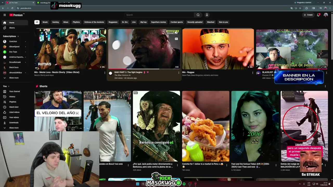Open watch History in the sidebar

[x=15, y=97]
